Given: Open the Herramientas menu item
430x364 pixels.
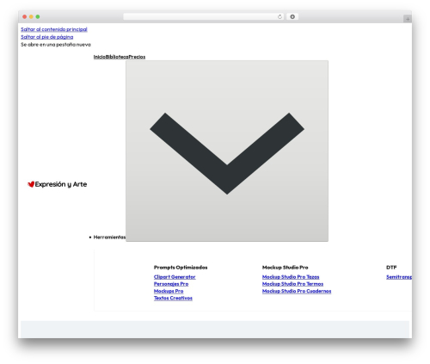Looking at the screenshot, I should tap(109, 238).
